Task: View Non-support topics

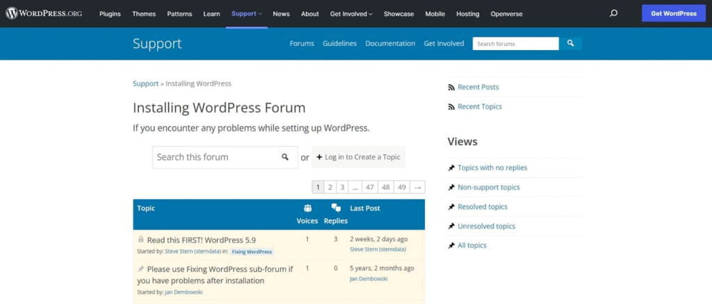Action: [x=489, y=187]
